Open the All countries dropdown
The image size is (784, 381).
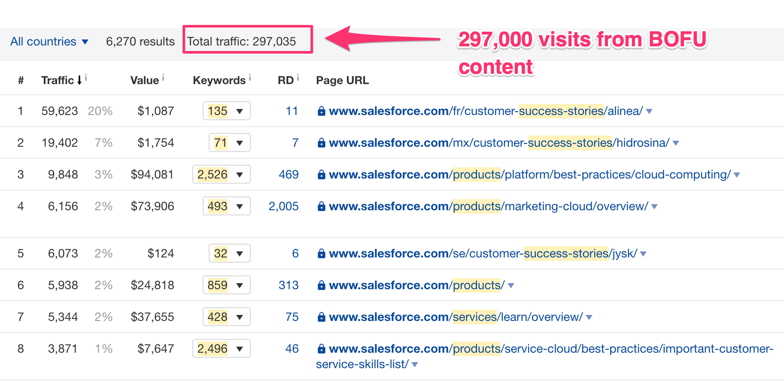pos(49,42)
